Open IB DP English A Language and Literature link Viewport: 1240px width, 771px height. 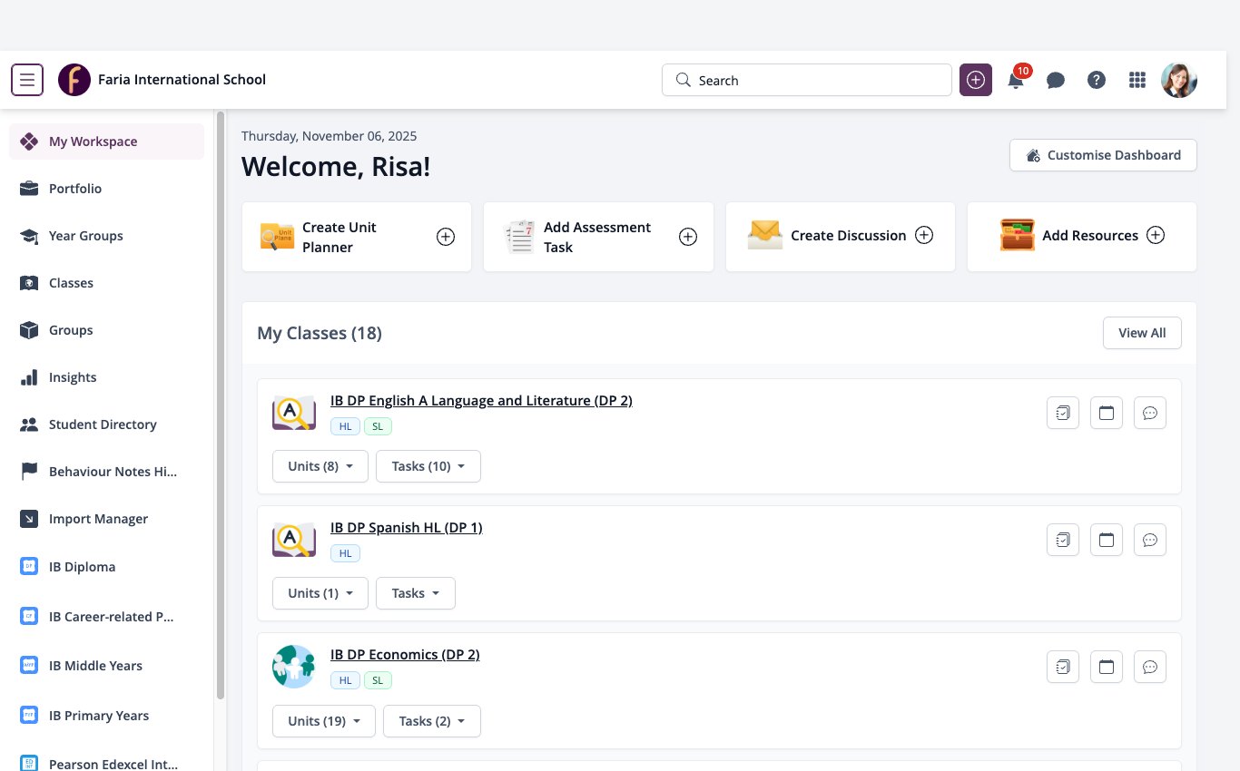[481, 400]
